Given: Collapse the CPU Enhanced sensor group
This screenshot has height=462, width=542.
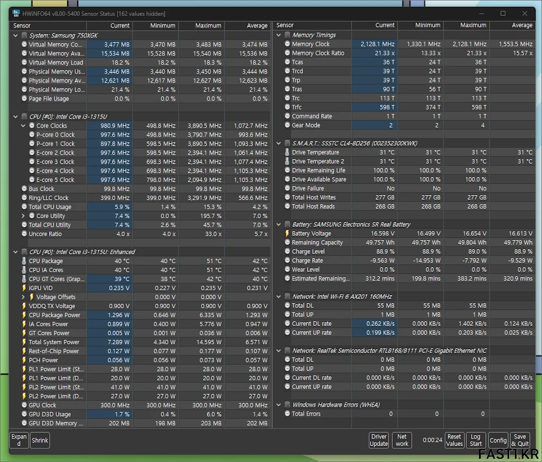Looking at the screenshot, I should tap(15, 252).
